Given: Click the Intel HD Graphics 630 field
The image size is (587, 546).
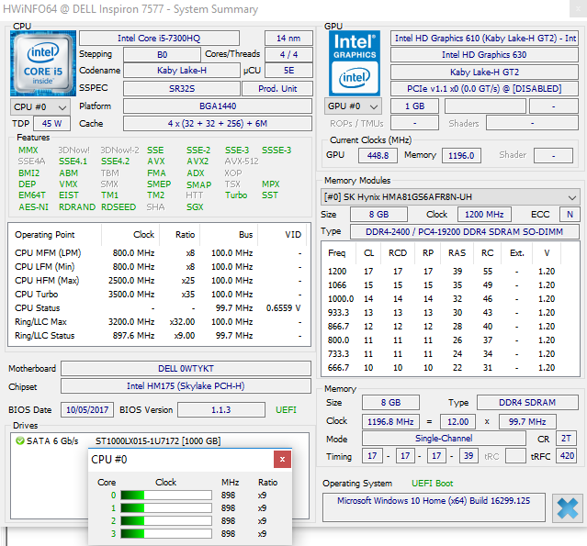Looking at the screenshot, I should pos(484,55).
